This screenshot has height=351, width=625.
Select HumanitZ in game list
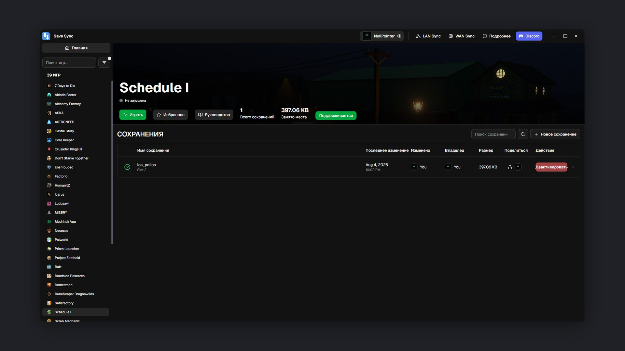(76, 186)
